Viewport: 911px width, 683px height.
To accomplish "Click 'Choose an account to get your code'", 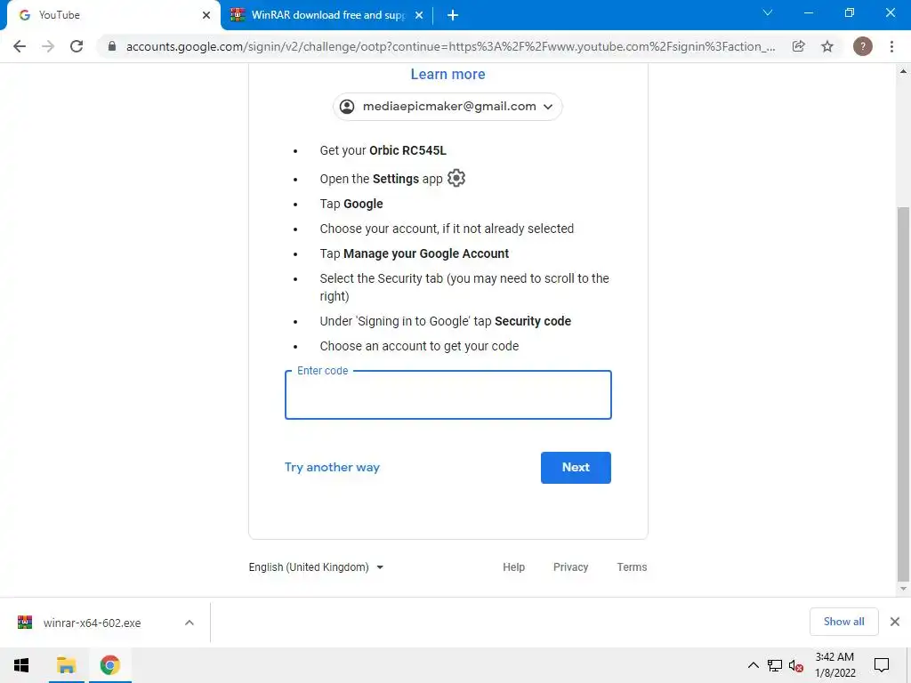I will pos(419,346).
